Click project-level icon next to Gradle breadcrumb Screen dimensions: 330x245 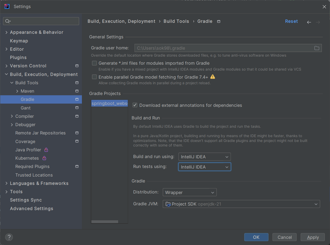click(219, 21)
